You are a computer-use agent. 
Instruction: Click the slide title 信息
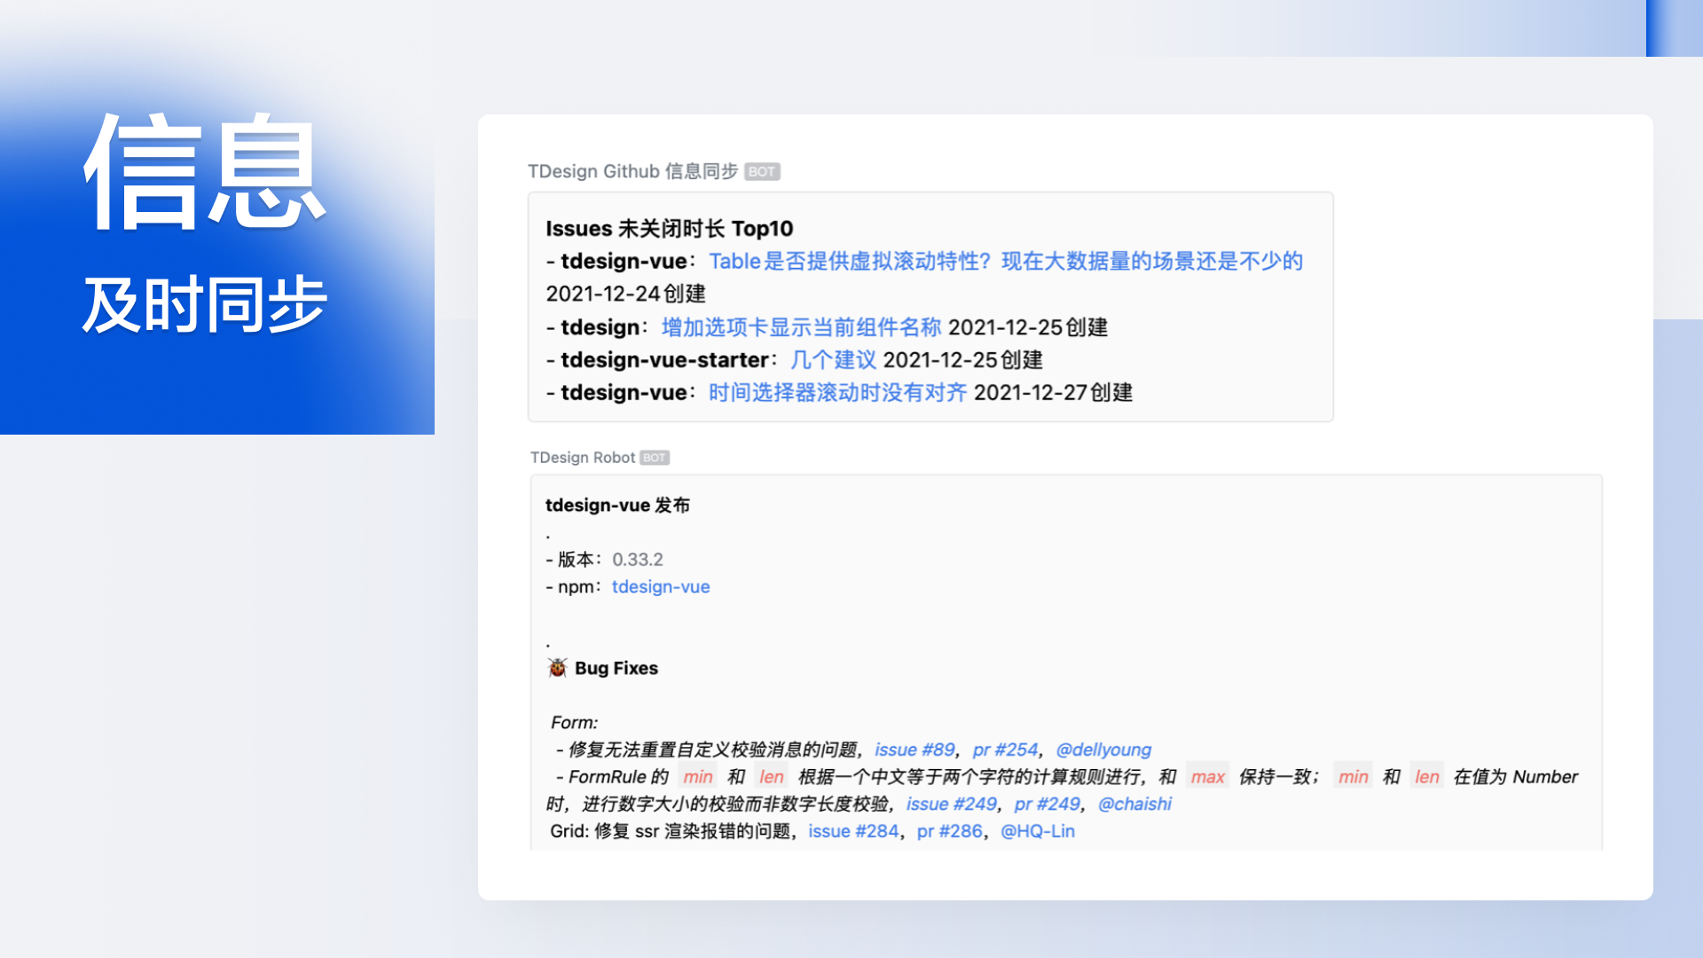(205, 172)
